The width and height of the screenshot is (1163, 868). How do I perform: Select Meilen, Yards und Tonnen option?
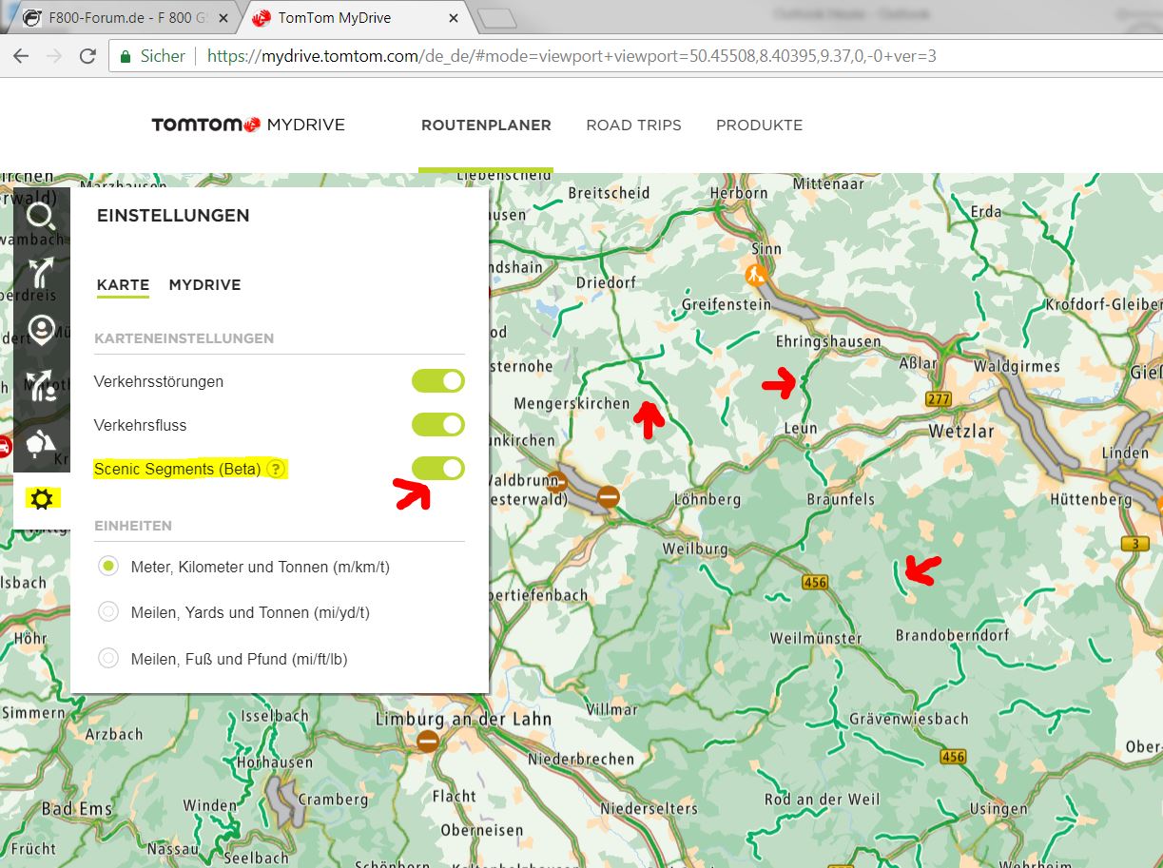109,612
